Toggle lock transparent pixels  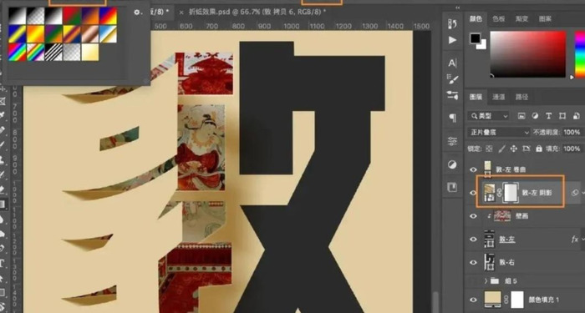pyautogui.click(x=489, y=149)
